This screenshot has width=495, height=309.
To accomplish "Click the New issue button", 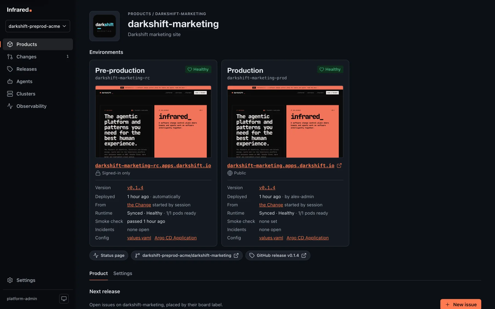I will 461,304.
